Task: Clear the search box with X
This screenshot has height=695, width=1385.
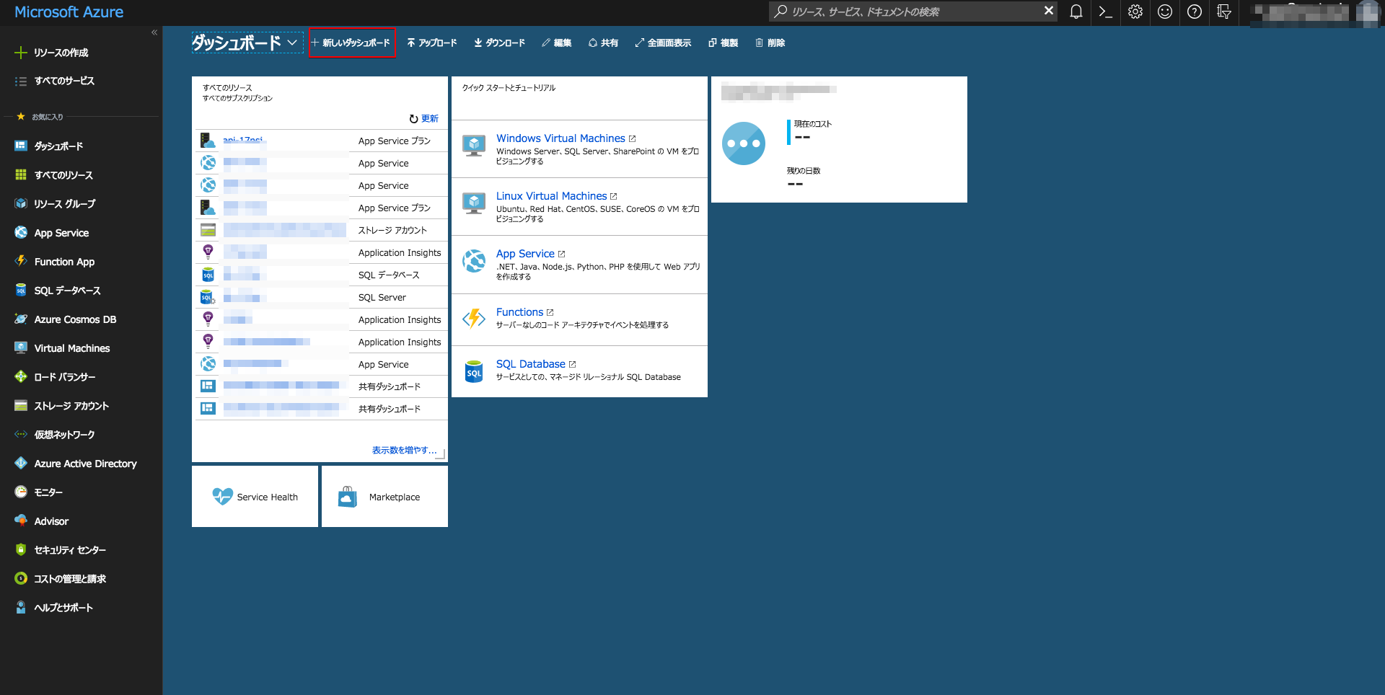Action: click(x=1048, y=11)
